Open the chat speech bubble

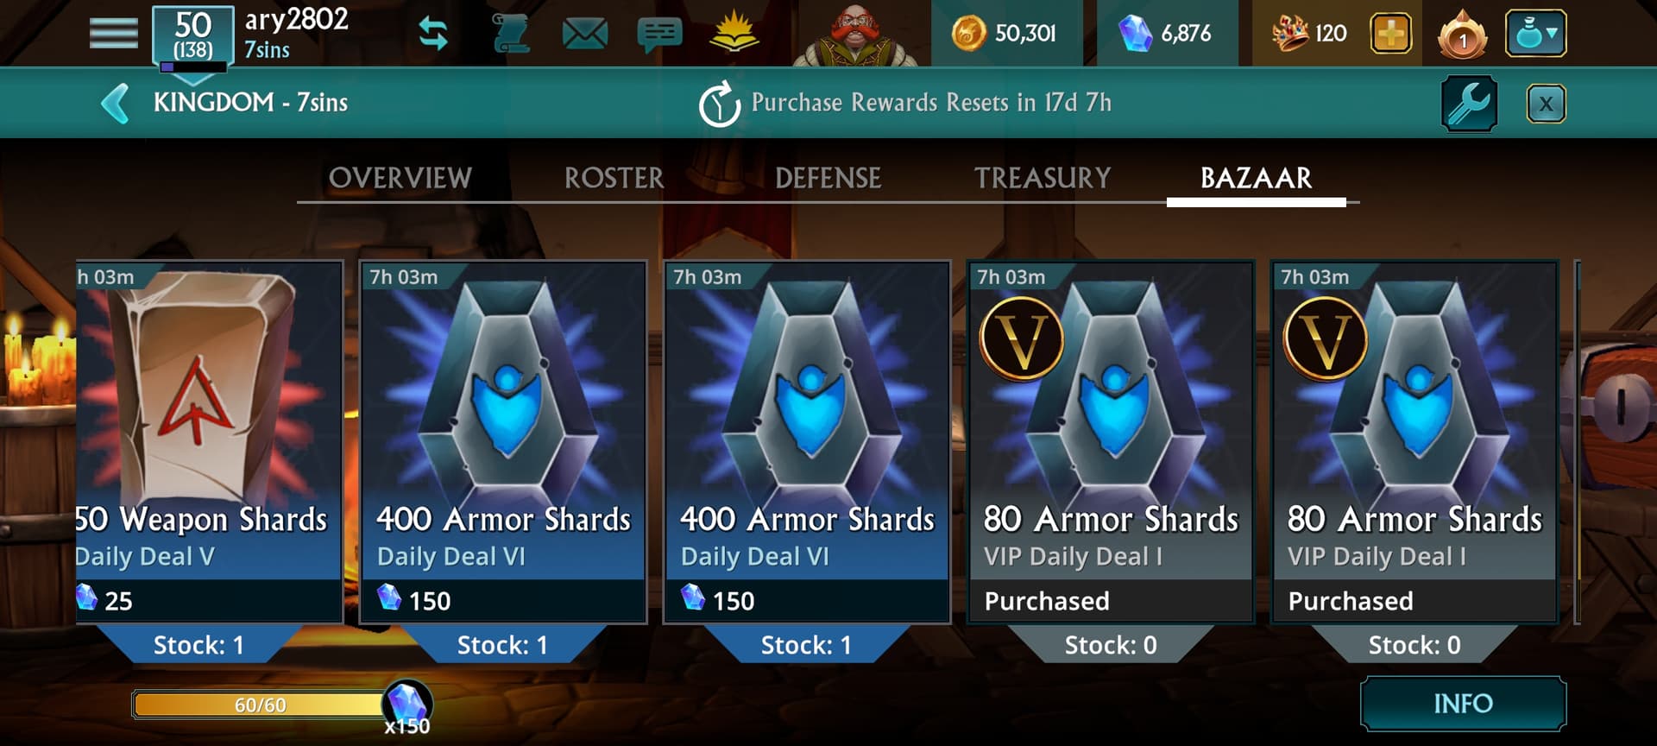(x=659, y=35)
